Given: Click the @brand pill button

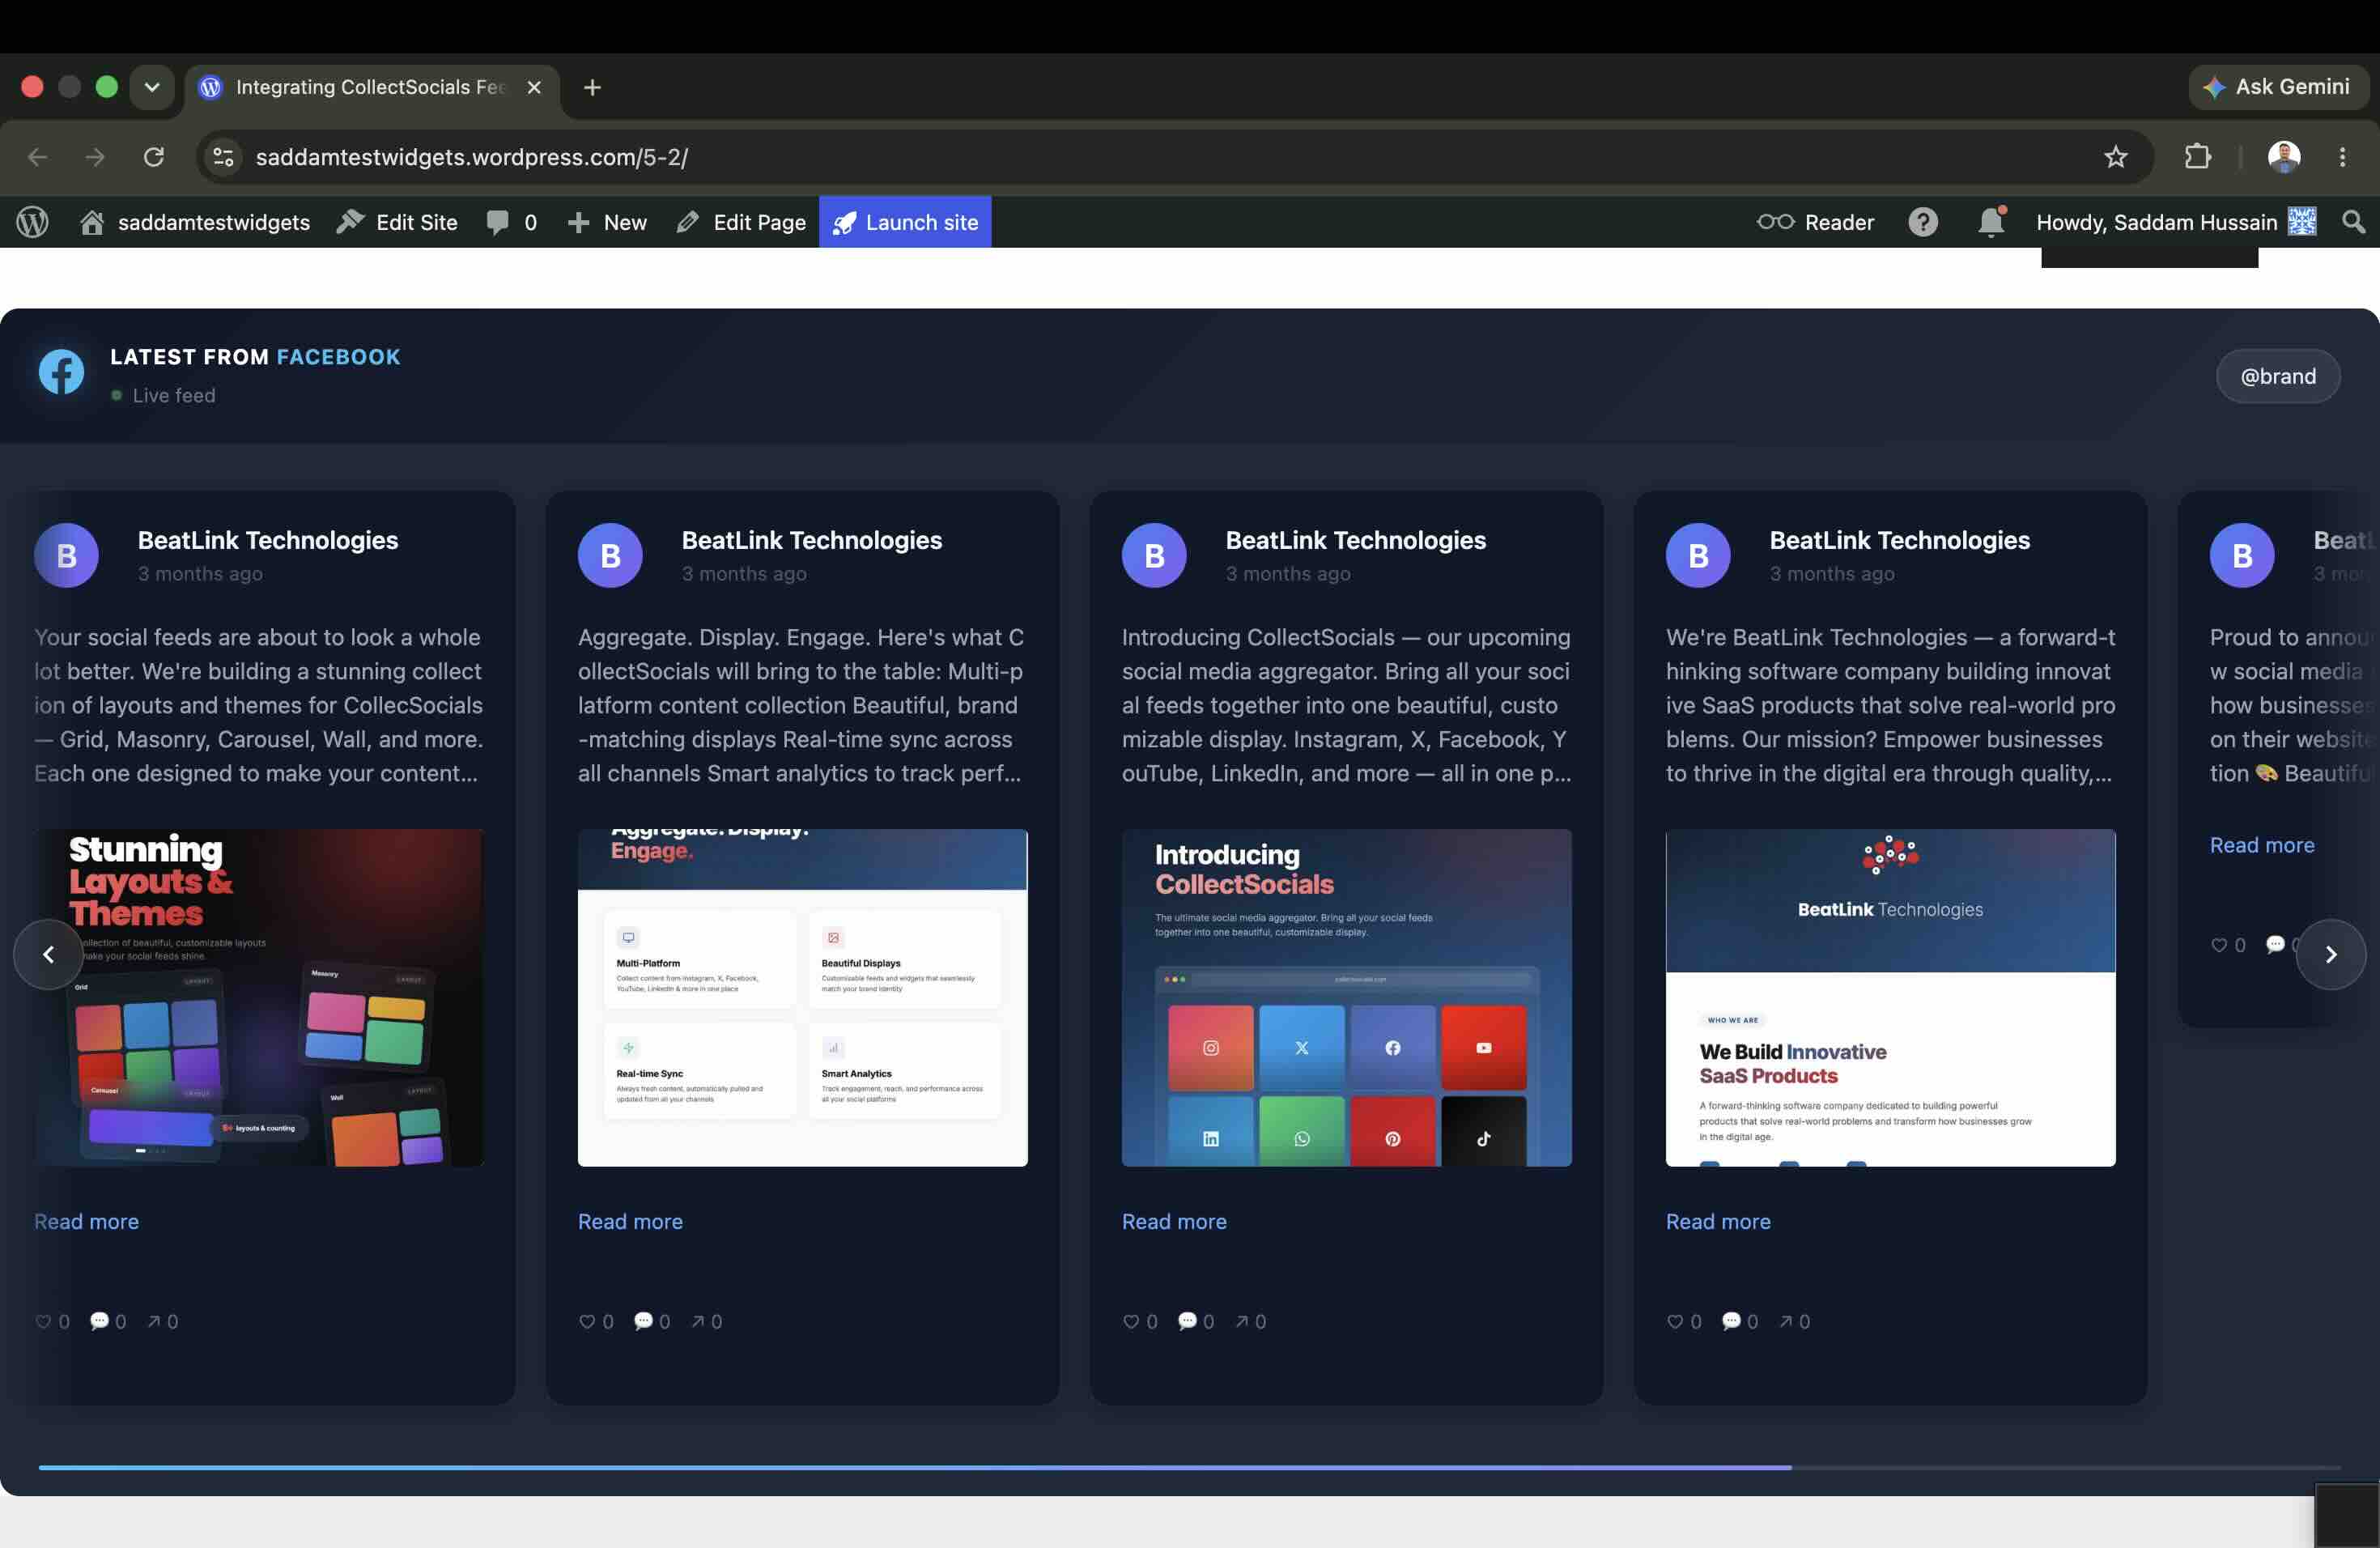Looking at the screenshot, I should pyautogui.click(x=2278, y=376).
